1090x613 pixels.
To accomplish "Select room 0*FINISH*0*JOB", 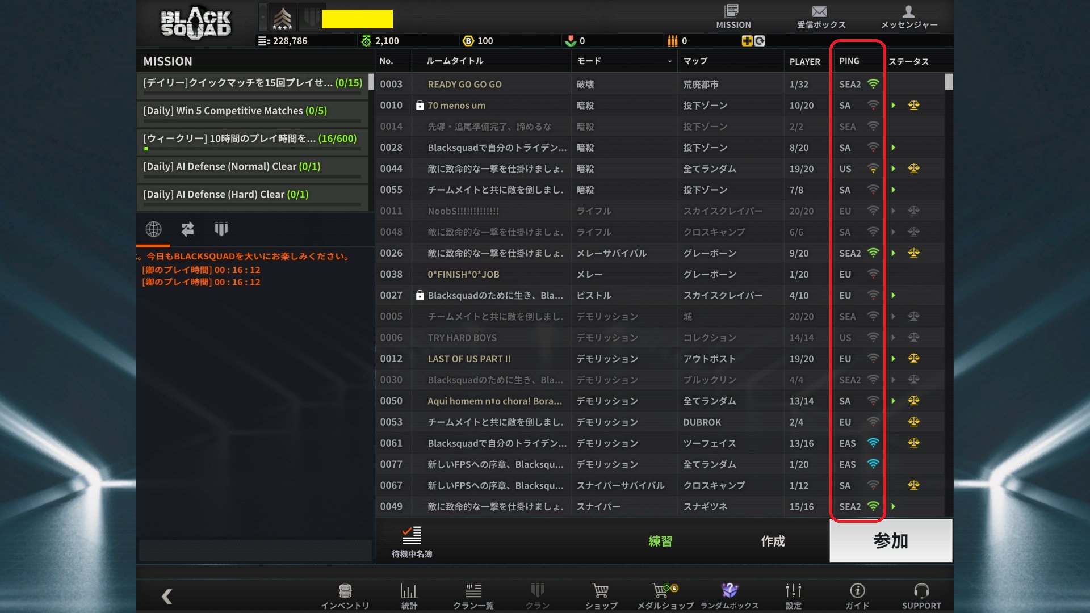I will 660,274.
